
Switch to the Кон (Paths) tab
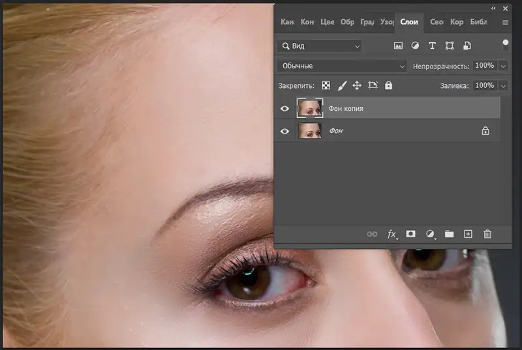(307, 22)
